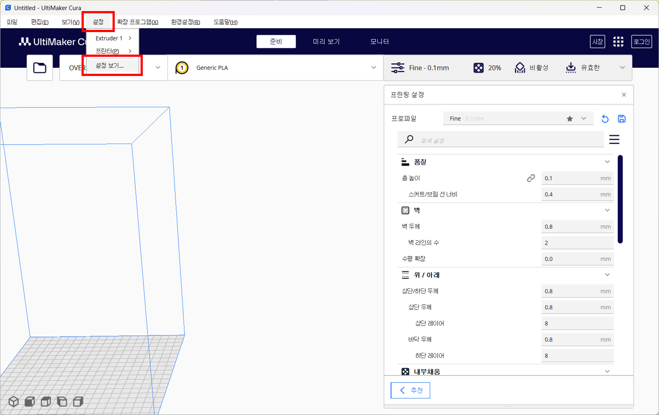Click the 추천 back button
This screenshot has width=659, height=415.
(410, 390)
